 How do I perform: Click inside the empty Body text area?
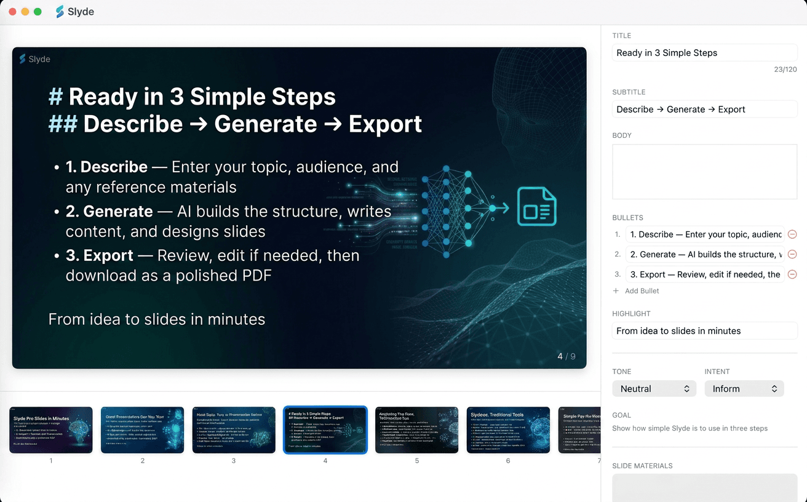pos(704,173)
